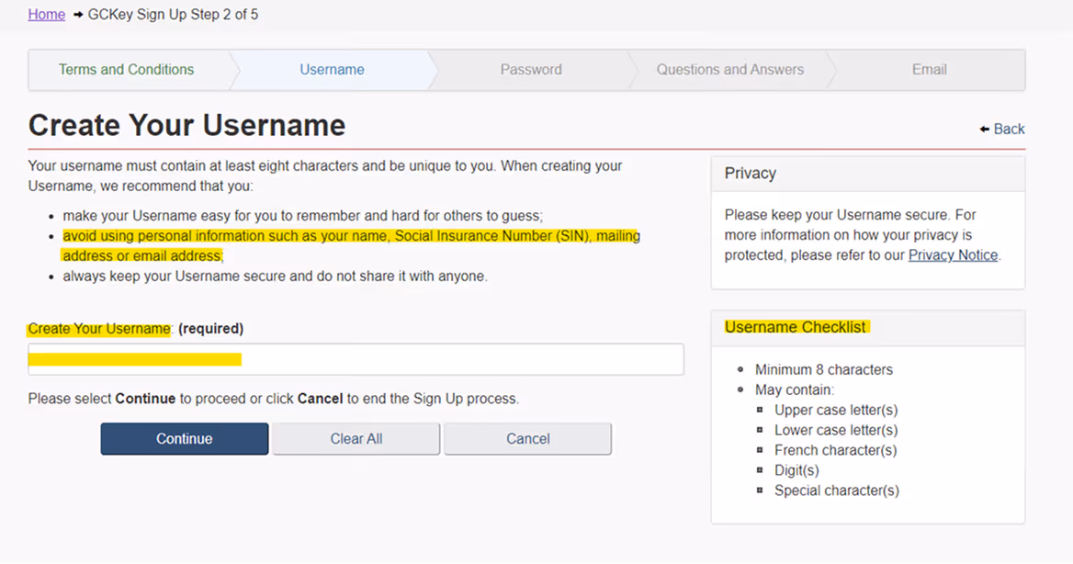Click the Create Your Username page heading

(186, 125)
